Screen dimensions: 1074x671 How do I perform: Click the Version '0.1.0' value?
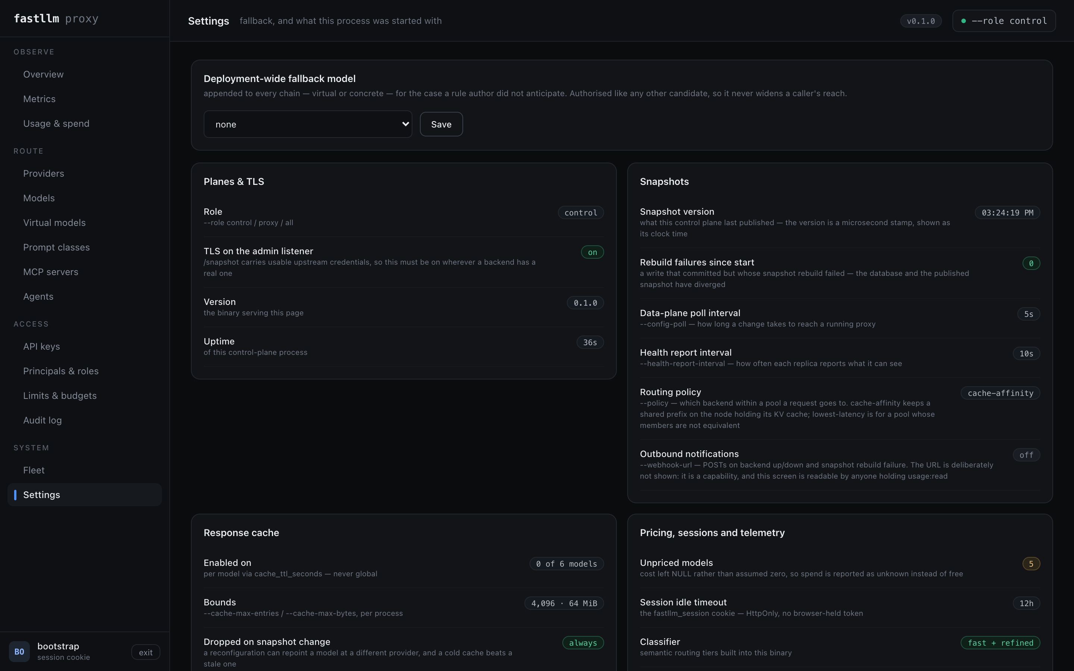[585, 303]
